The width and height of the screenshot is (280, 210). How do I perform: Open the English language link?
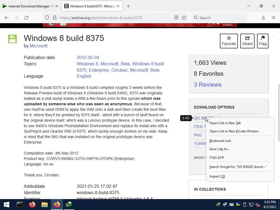[84, 76]
